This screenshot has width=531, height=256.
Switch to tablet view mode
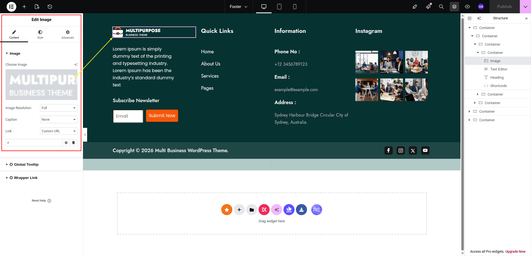point(279,7)
